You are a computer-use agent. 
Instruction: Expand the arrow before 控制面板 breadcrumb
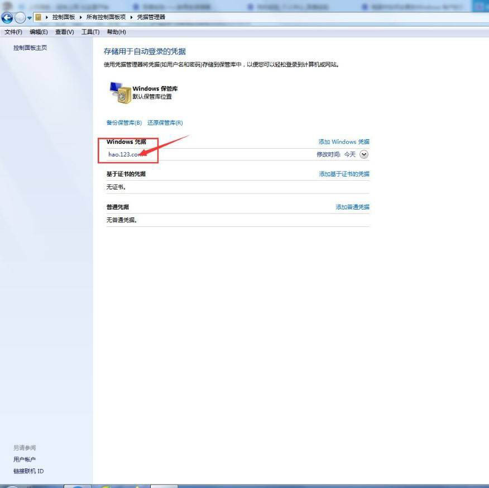tap(47, 17)
